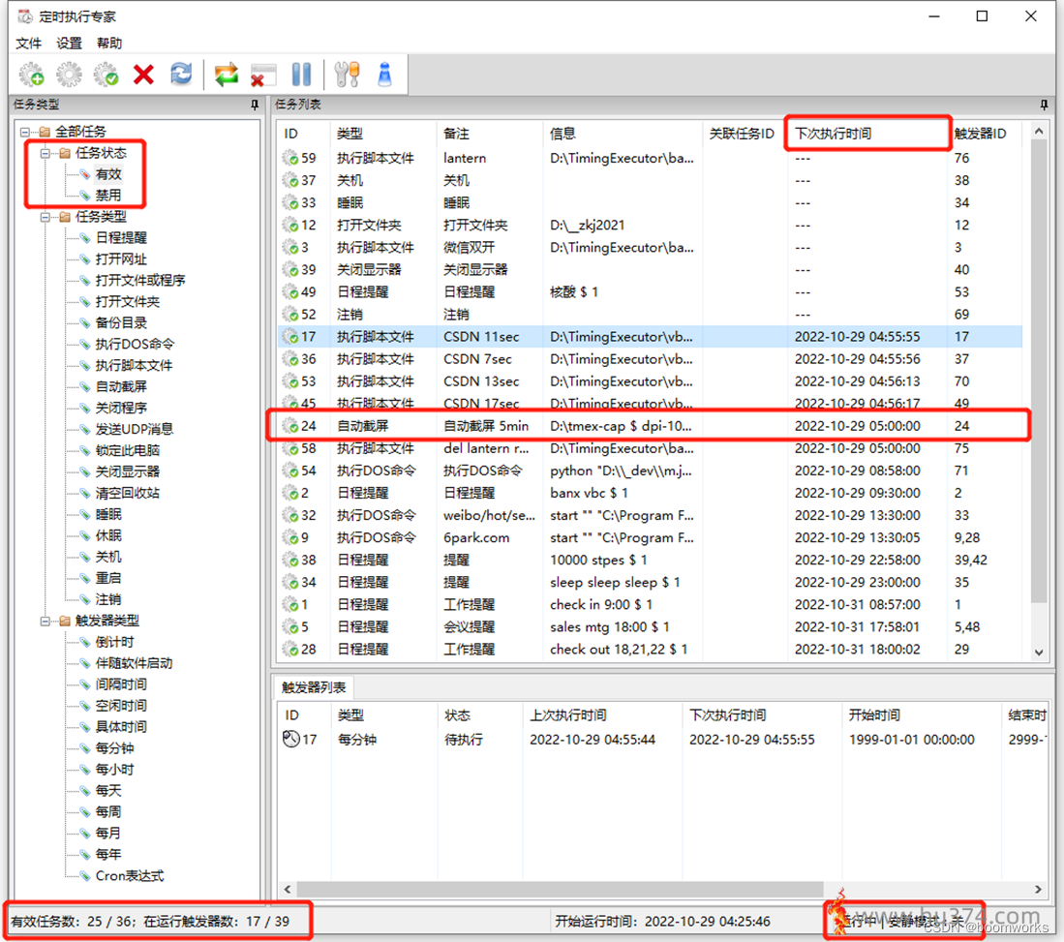Click the status icon of task ID 54
Image resolution: width=1064 pixels, height=942 pixels.
[290, 471]
